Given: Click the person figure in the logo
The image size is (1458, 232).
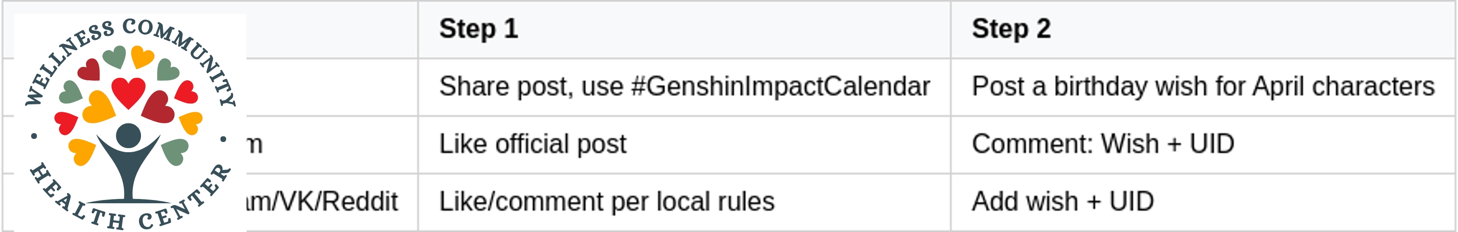Looking at the screenshot, I should pos(128,164).
